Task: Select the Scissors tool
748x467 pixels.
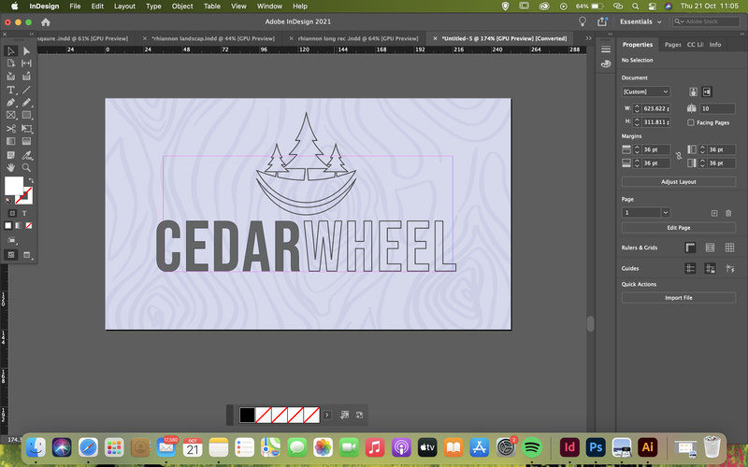Action: 10,129
